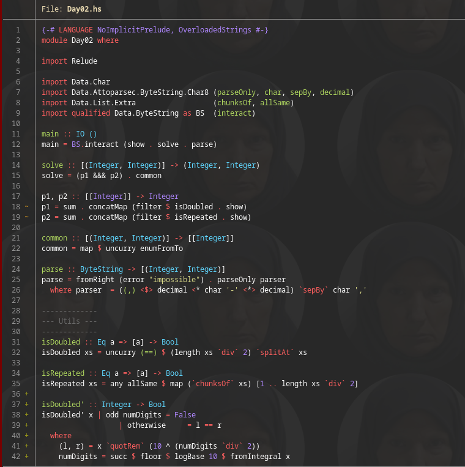Click line number 1 in the gutter
This screenshot has height=467, width=465.
[18, 30]
